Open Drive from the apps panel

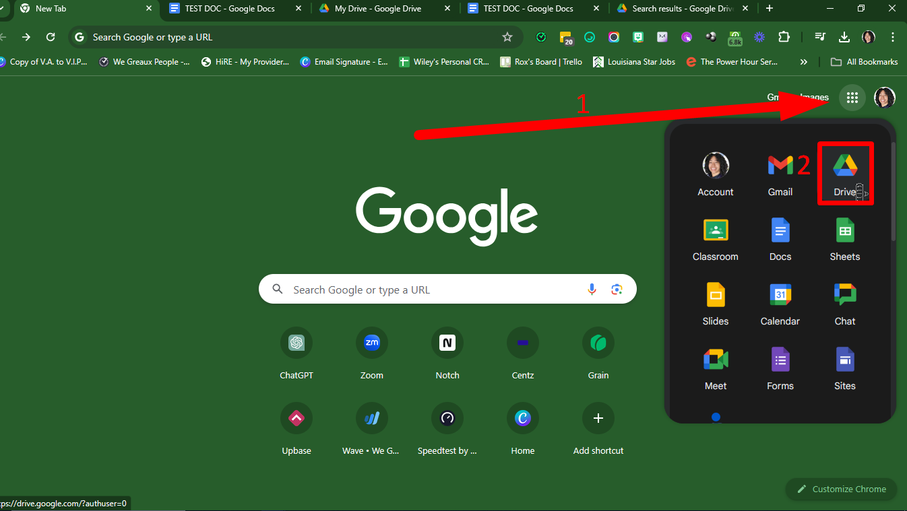[x=845, y=173]
